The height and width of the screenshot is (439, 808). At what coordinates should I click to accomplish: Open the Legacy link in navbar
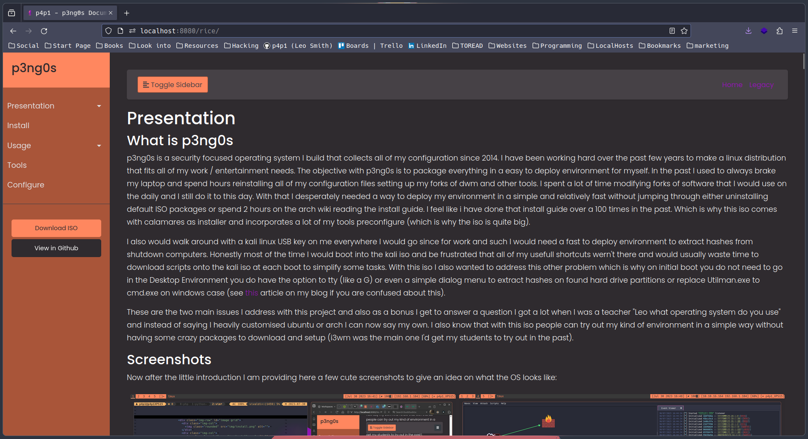[761, 85]
